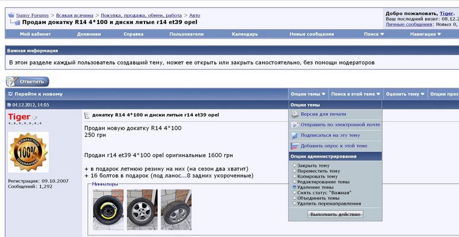Open the 'Поиск в этой теме' dropdown
459x237 pixels.
356,94
